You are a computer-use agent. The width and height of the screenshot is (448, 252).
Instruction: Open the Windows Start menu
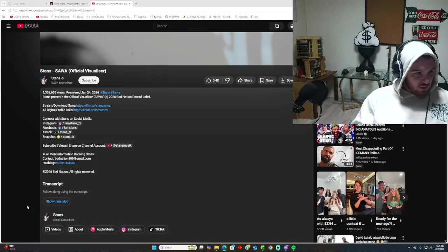[x=154, y=247]
